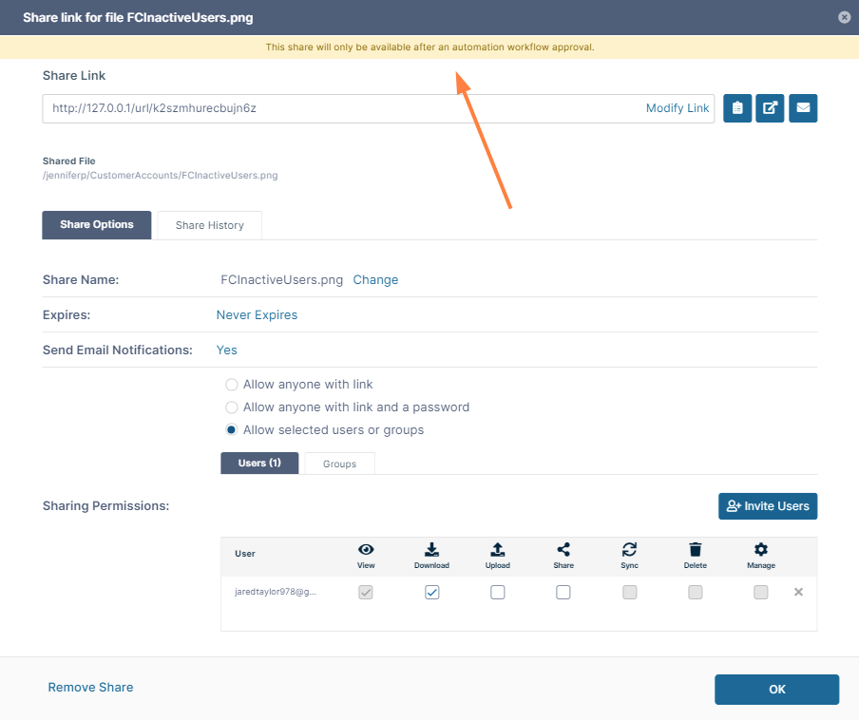Click the Remove Share link
The image size is (859, 720).
click(90, 687)
